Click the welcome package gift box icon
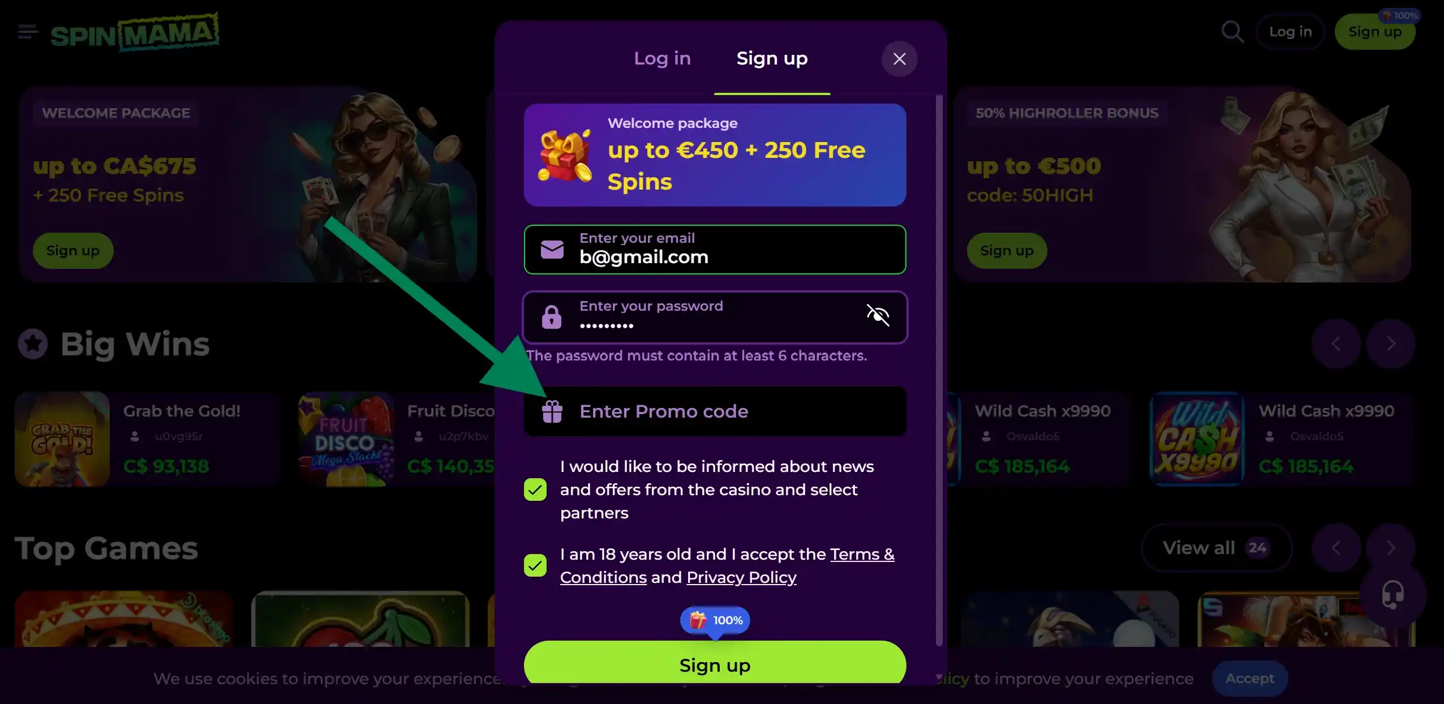This screenshot has width=1444, height=704. click(x=565, y=155)
